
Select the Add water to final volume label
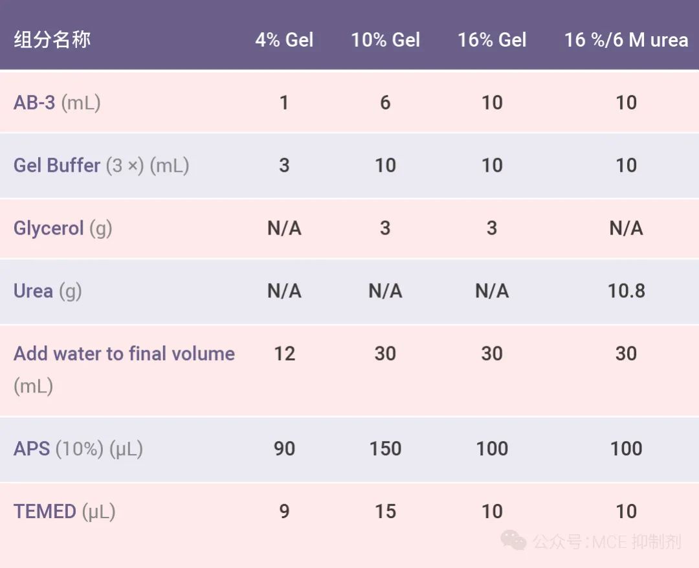coord(124,354)
